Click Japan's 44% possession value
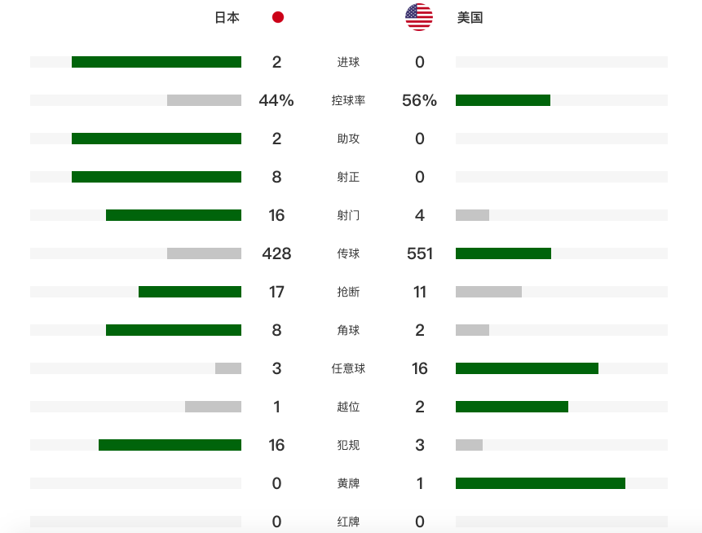This screenshot has width=702, height=533. click(x=276, y=100)
